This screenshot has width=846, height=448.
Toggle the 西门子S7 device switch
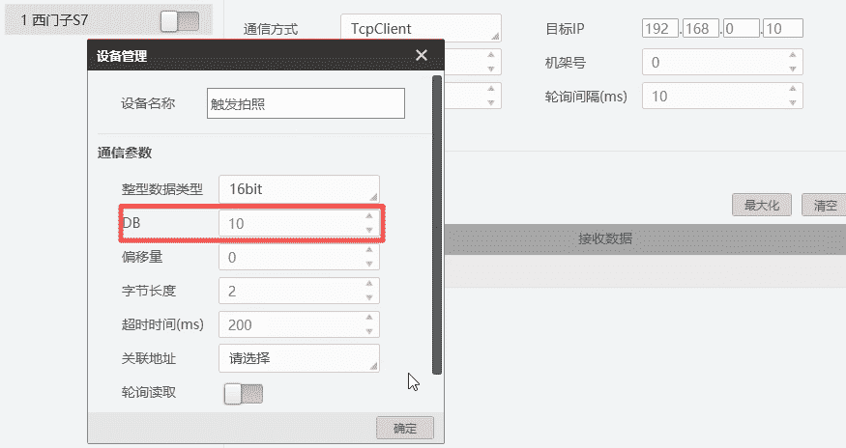click(180, 20)
